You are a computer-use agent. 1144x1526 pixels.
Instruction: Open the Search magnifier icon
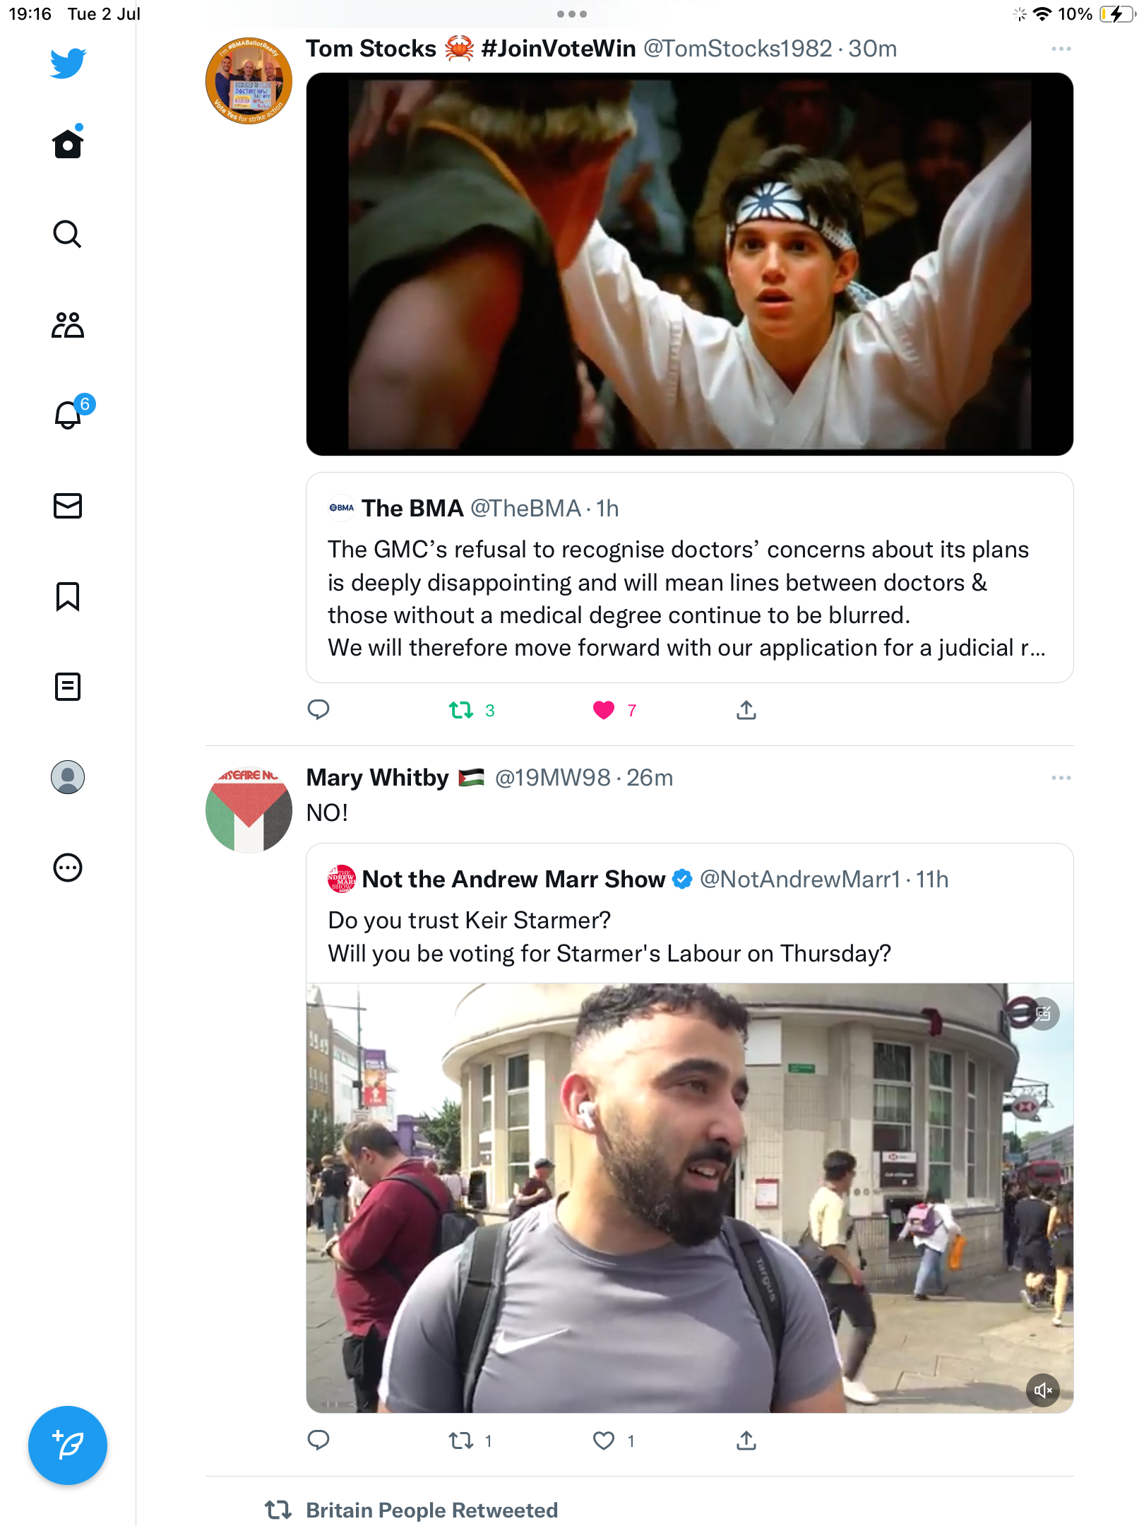pos(68,234)
